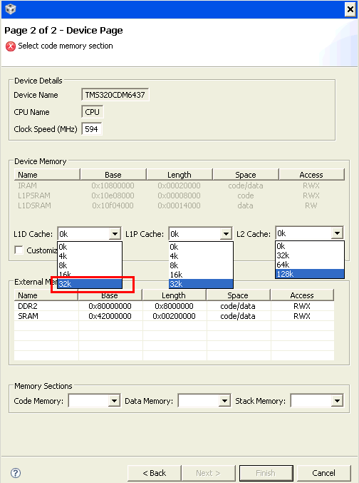The width and height of the screenshot is (359, 483).
Task: Click the red error icon beside the message
Action: pos(11,46)
